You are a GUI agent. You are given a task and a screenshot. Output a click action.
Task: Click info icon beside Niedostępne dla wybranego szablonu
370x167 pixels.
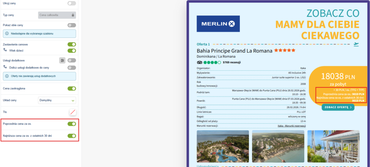point(7,34)
